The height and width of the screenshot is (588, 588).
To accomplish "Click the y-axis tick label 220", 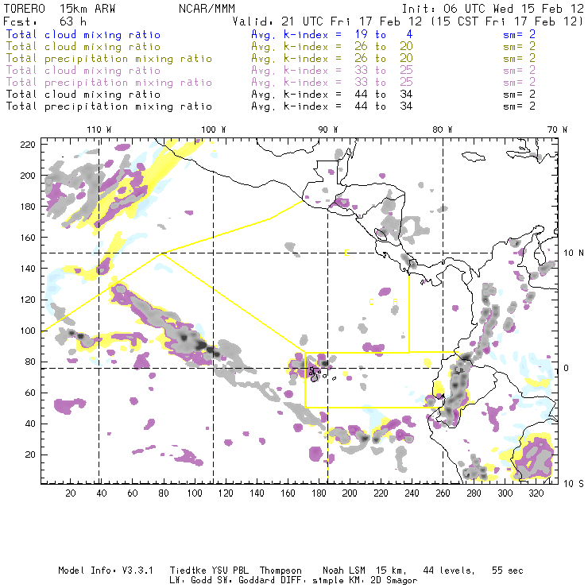I will (x=29, y=145).
